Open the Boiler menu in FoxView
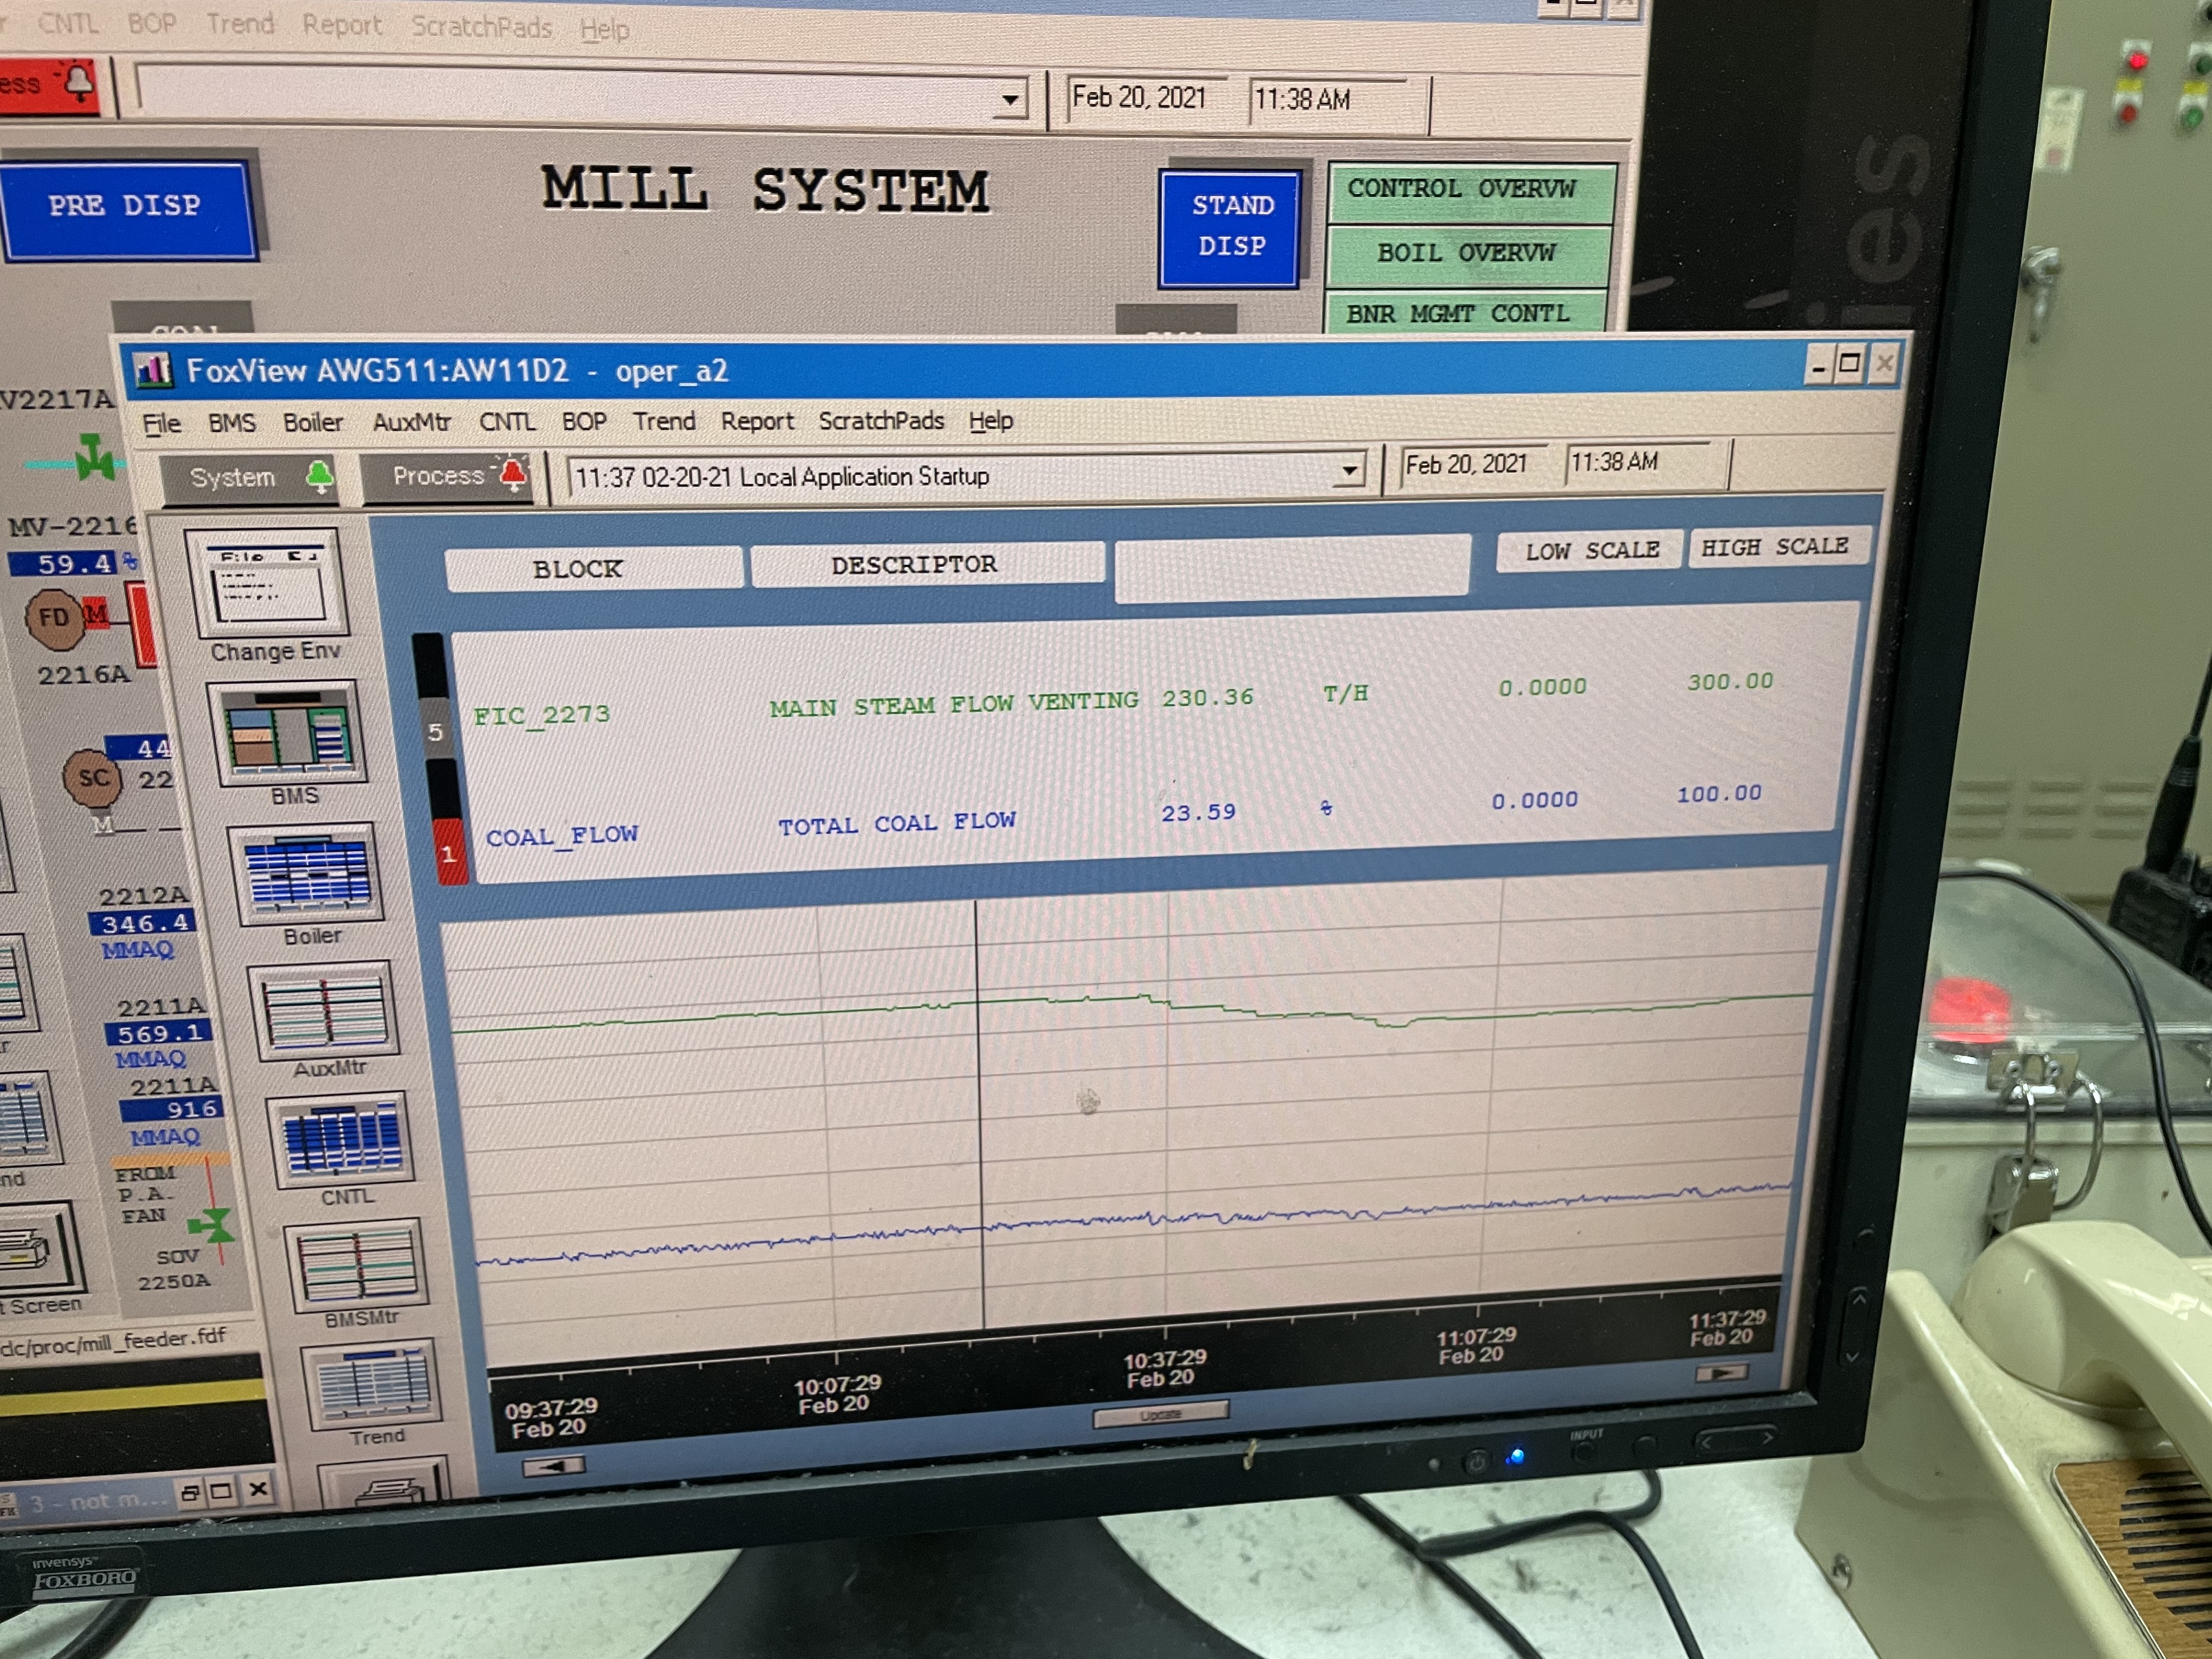The image size is (2212, 1659). click(312, 423)
